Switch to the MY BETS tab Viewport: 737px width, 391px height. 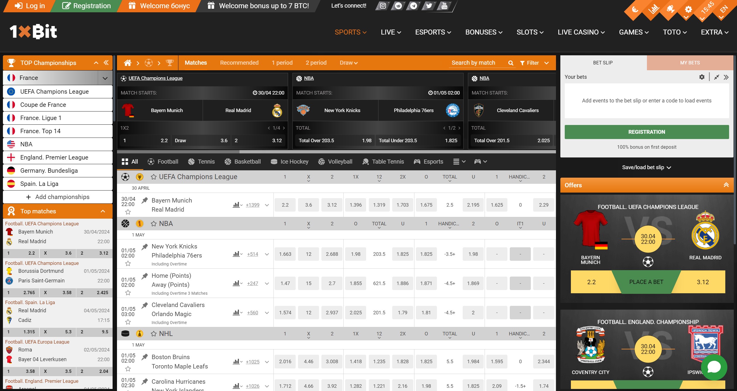tap(690, 63)
